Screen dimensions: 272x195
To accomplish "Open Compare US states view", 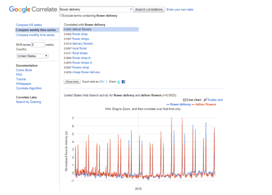I will point(29,25).
